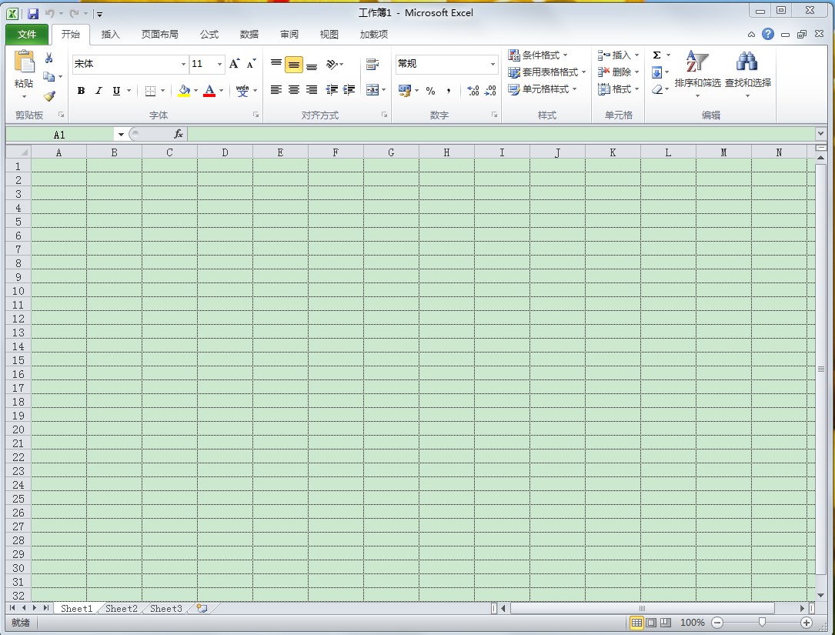Click the Decrease Decimal icon
Image resolution: width=835 pixels, height=635 pixels.
[490, 91]
